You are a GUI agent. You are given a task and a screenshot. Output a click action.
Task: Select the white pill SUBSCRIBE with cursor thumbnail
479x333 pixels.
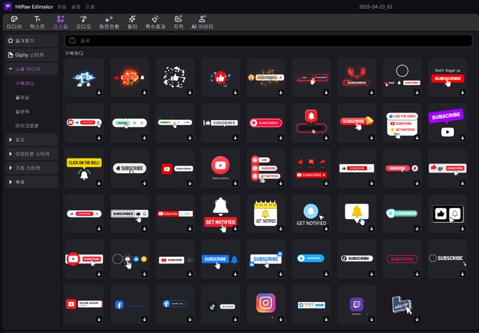pyautogui.click(x=130, y=168)
